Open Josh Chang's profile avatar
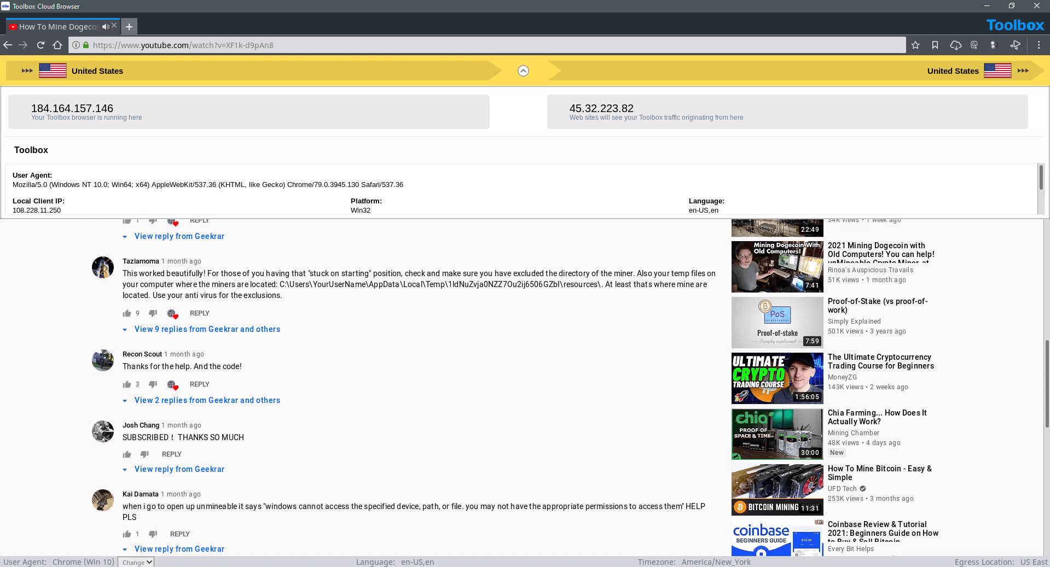This screenshot has height=567, width=1050. tap(103, 431)
